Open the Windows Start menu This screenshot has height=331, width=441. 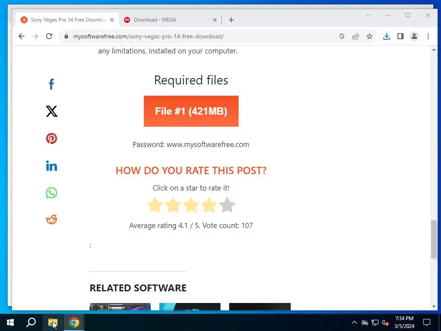click(x=10, y=322)
